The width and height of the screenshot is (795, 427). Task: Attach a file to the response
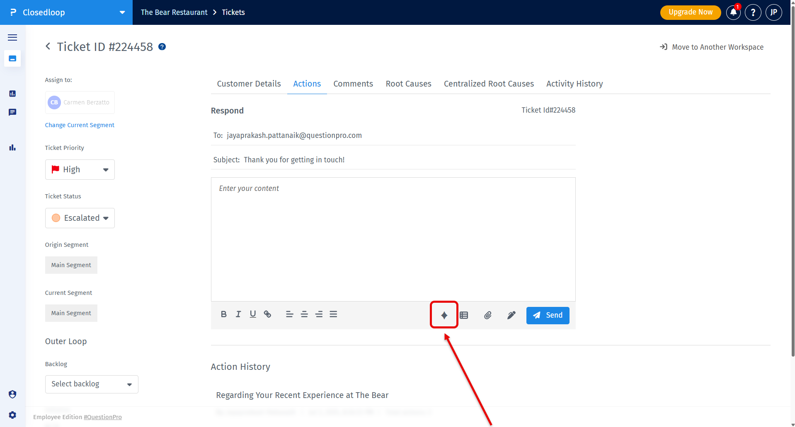(487, 315)
